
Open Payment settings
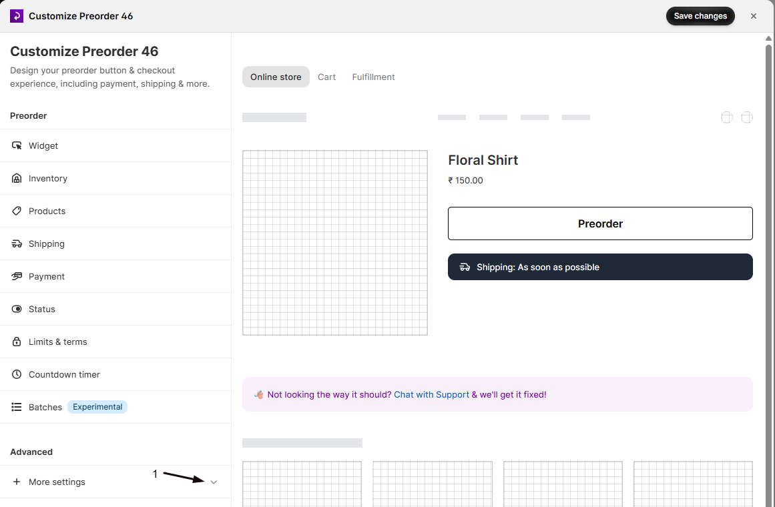115,276
